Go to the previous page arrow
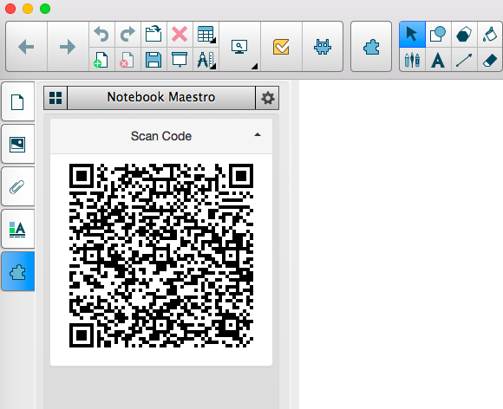The width and height of the screenshot is (503, 409). pos(26,47)
